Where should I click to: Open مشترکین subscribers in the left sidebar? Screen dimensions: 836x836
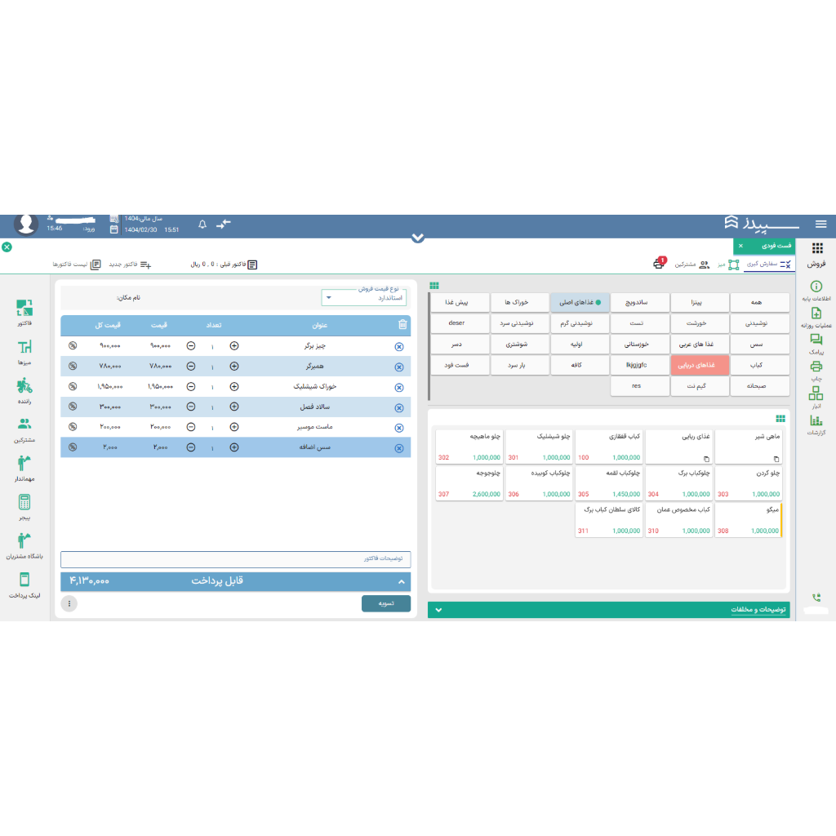click(x=24, y=430)
